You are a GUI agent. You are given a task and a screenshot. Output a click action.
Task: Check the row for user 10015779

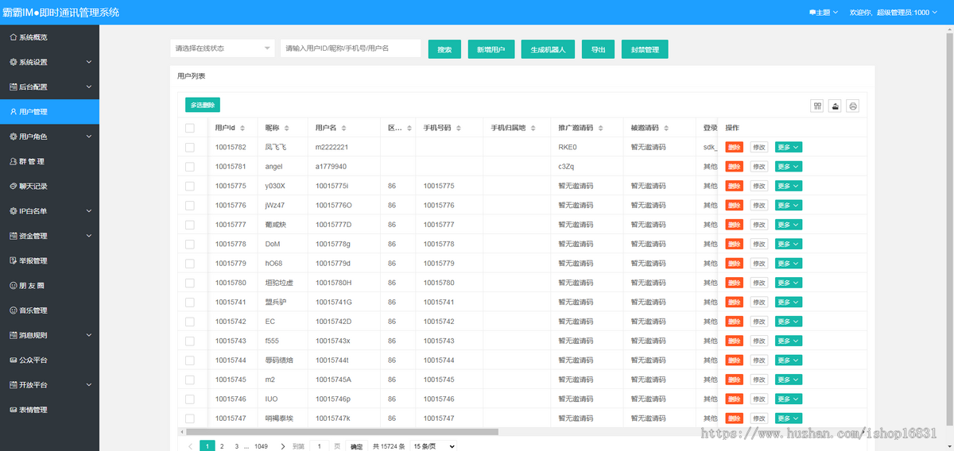(x=189, y=263)
